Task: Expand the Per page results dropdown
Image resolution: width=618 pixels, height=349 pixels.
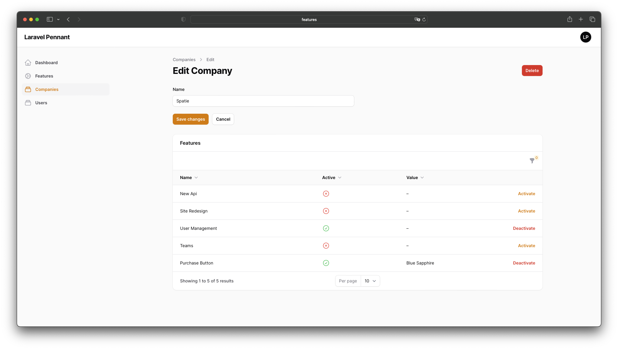Action: [369, 281]
